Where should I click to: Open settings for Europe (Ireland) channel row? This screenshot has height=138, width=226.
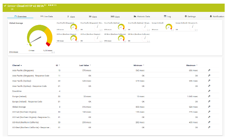[x=209, y=96]
